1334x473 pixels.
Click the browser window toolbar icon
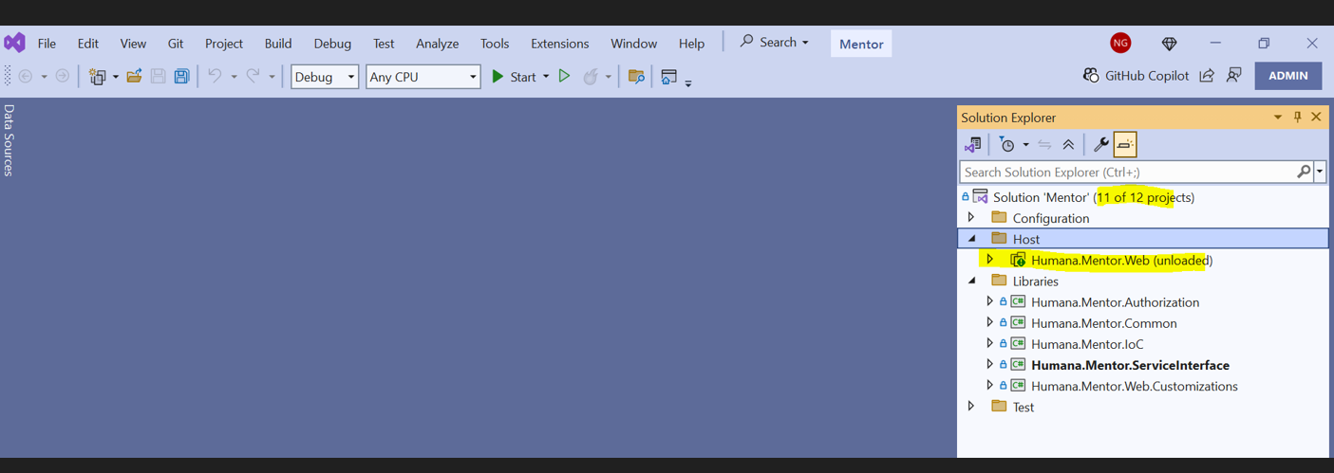click(x=669, y=76)
